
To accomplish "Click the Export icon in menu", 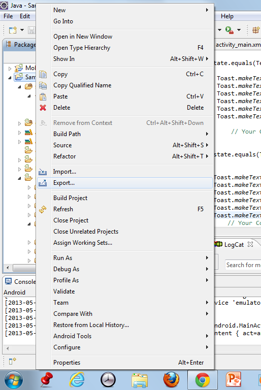I will pos(43,183).
